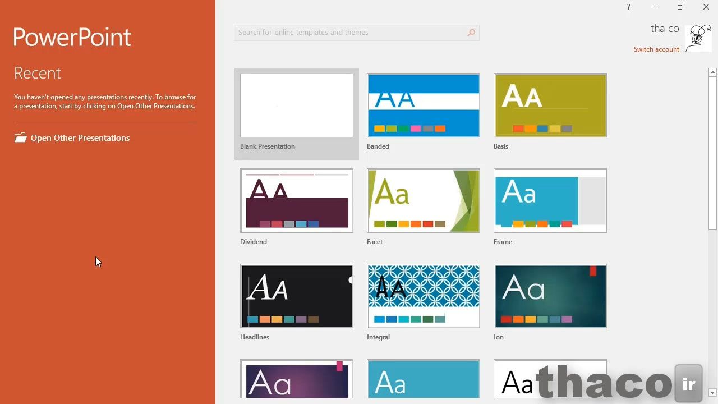This screenshot has width=718, height=404.
Task: Click the vertical scrollbar thumb
Action: [x=712, y=153]
